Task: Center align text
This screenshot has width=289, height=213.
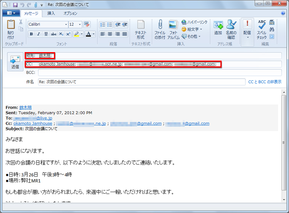Action: [110, 34]
